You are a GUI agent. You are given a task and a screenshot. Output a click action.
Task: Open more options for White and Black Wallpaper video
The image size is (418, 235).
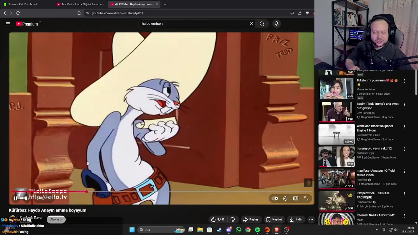tap(404, 127)
